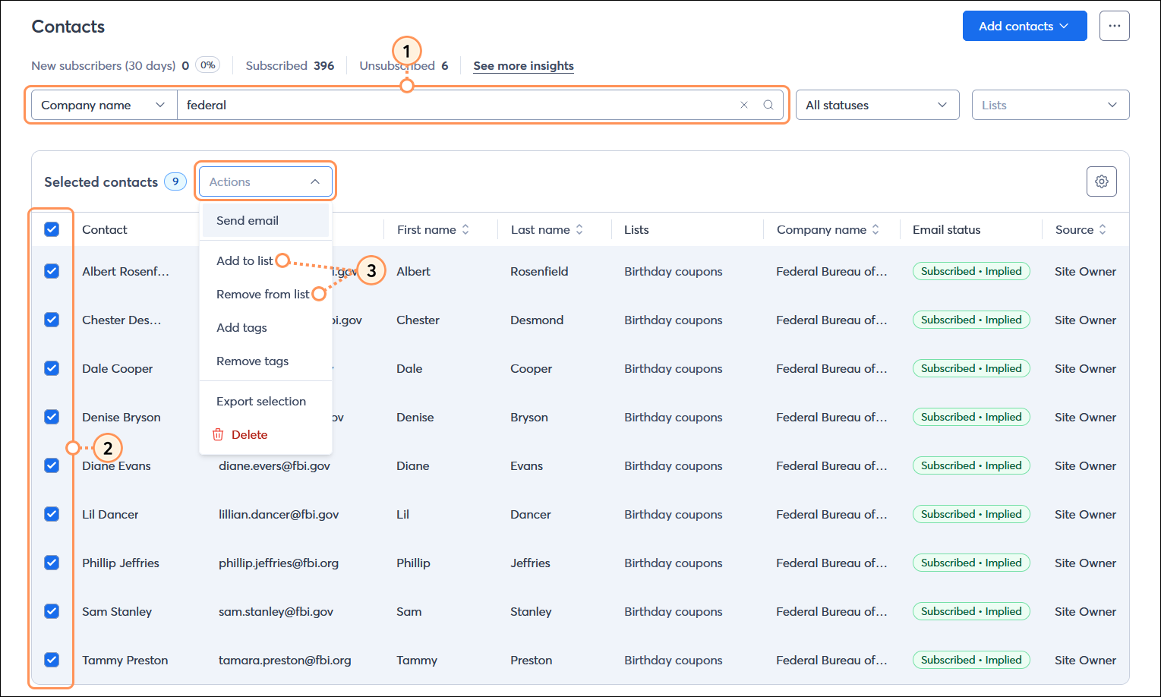Sort by Source column arrows
The image size is (1161, 697).
coord(1103,229)
